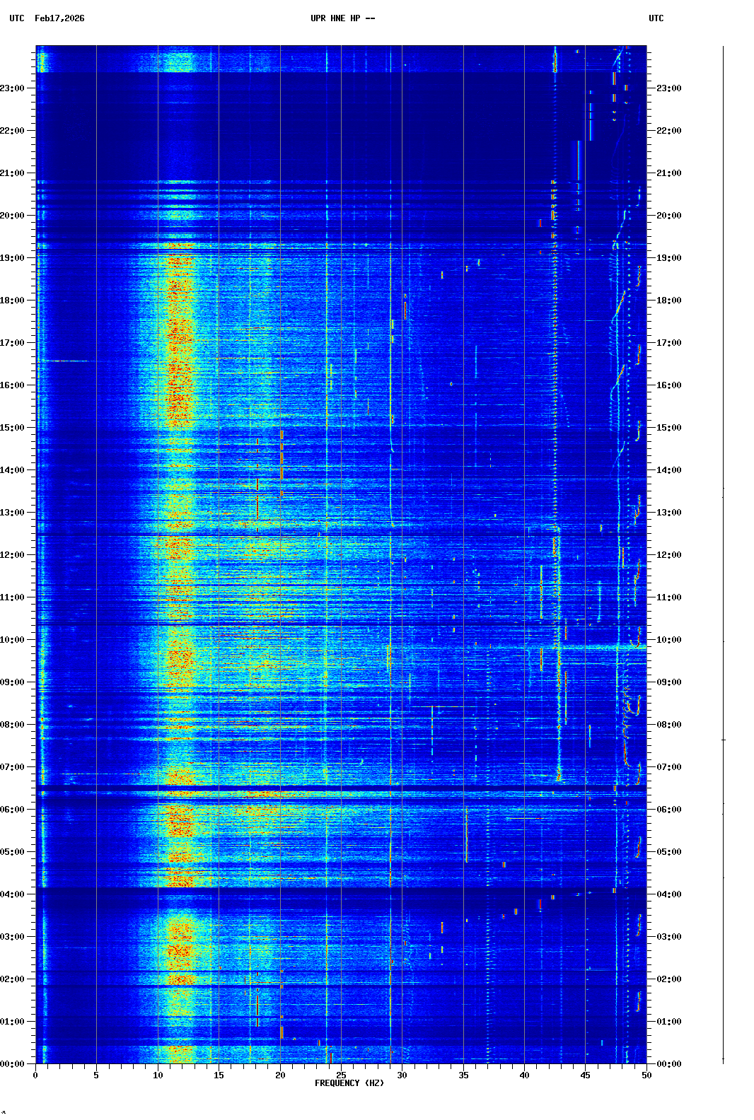Select the 04:00 marker on right axis

click(668, 894)
